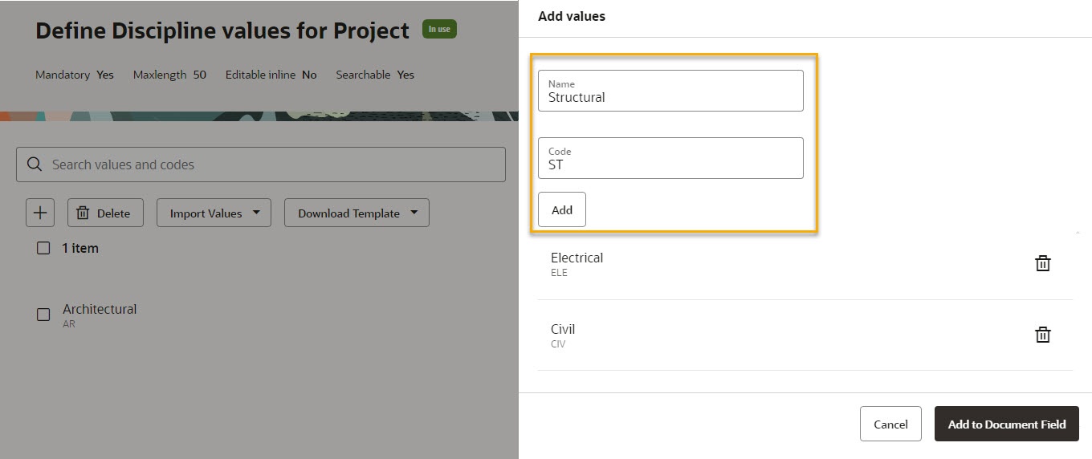
Task: Remove the Civil entry using trash icon
Action: coord(1042,335)
